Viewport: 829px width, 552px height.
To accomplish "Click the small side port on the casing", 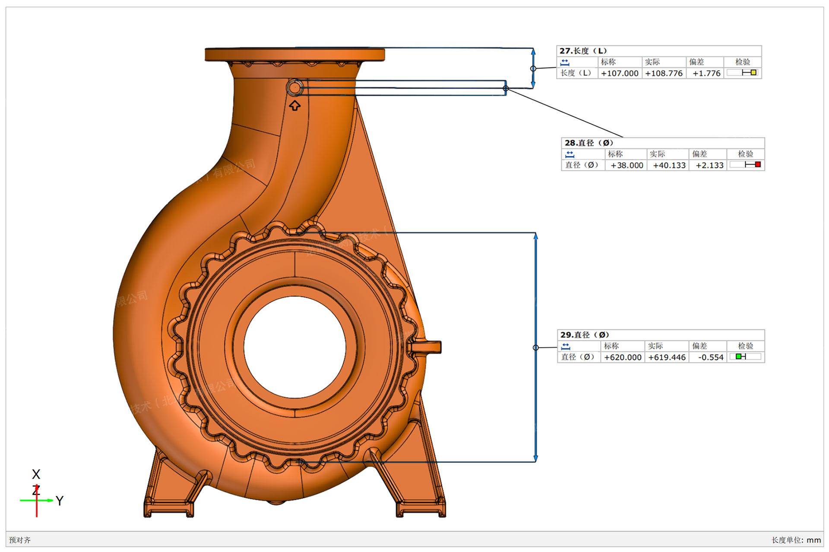I will click(x=425, y=347).
